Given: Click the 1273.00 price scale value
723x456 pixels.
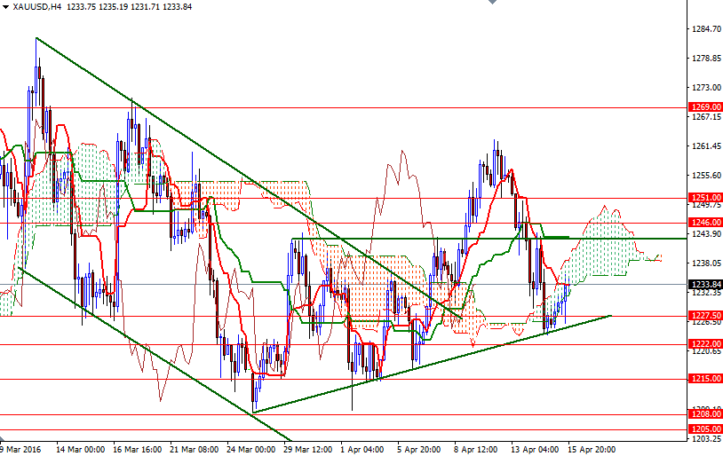Looking at the screenshot, I should click(x=706, y=88).
